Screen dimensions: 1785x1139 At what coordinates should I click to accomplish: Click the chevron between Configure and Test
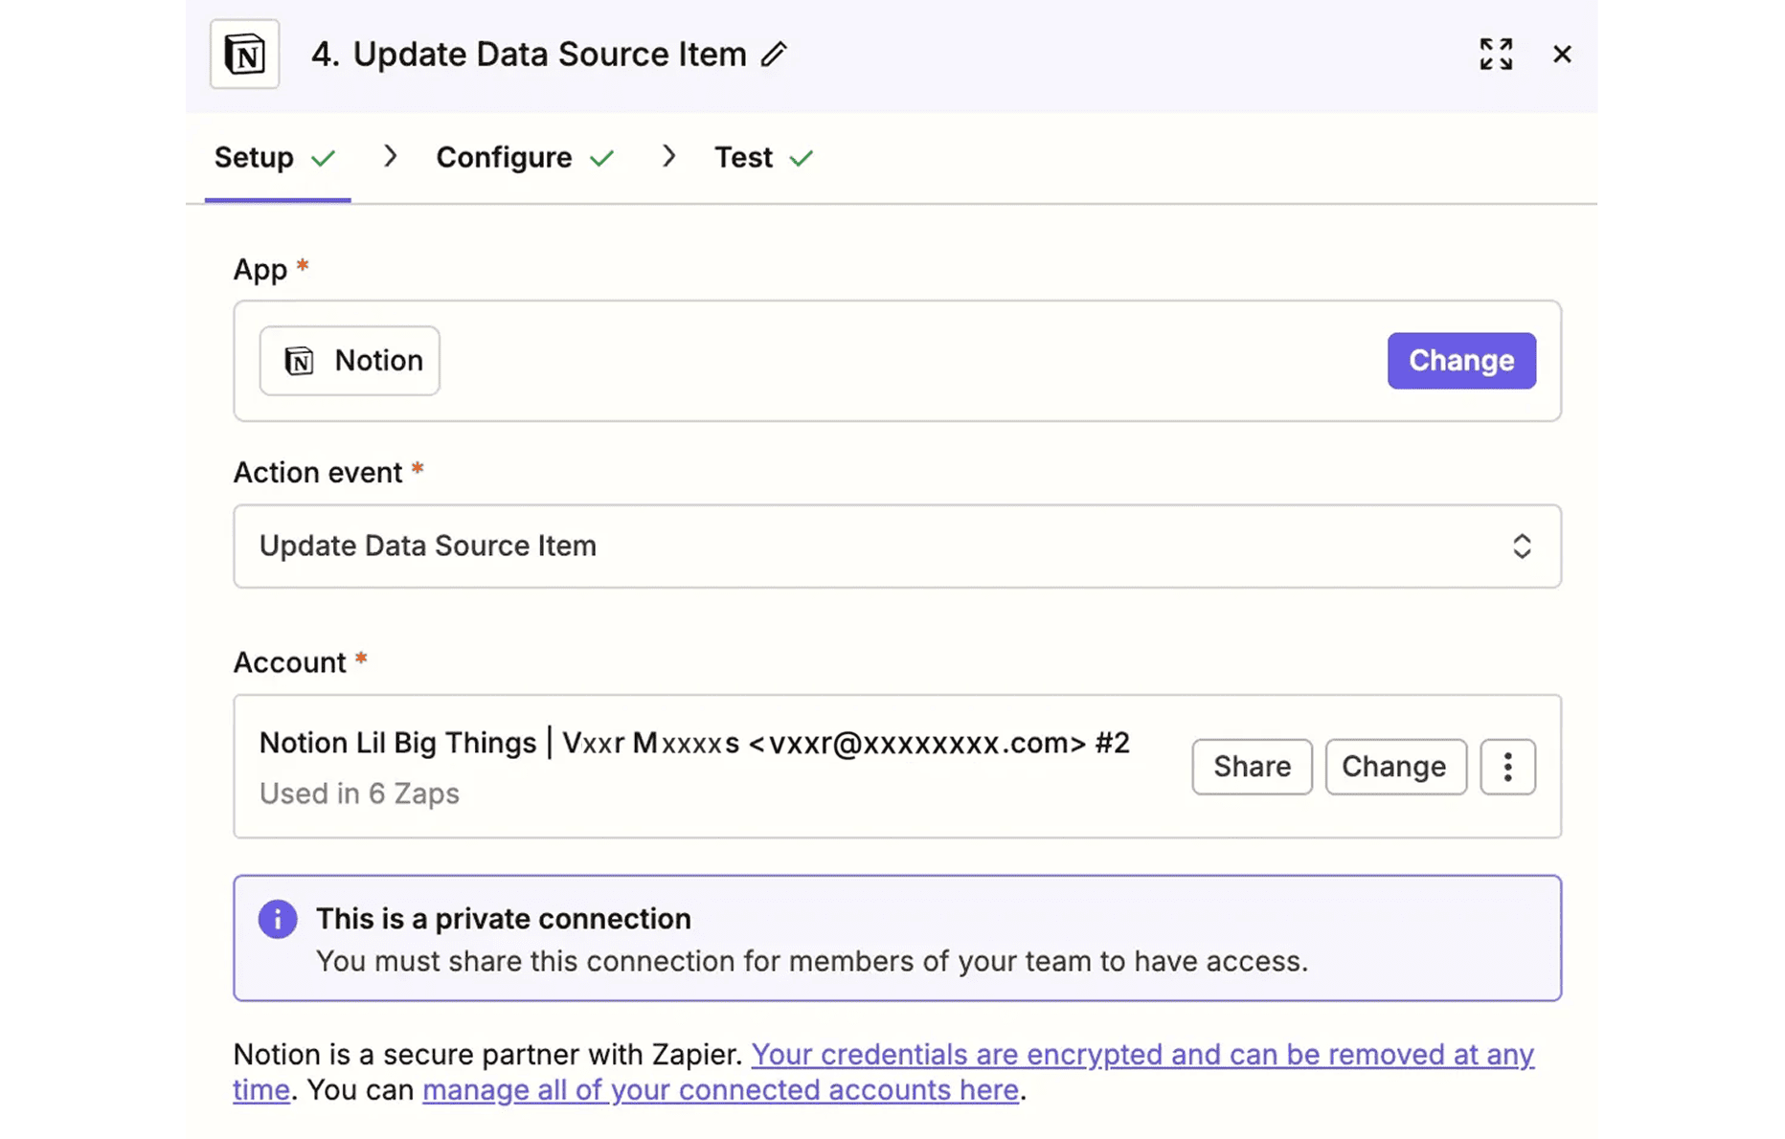[x=668, y=156]
